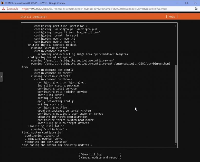Choose Cancel update and reboot
The width and height of the screenshot is (200, 162).
click(x=100, y=158)
